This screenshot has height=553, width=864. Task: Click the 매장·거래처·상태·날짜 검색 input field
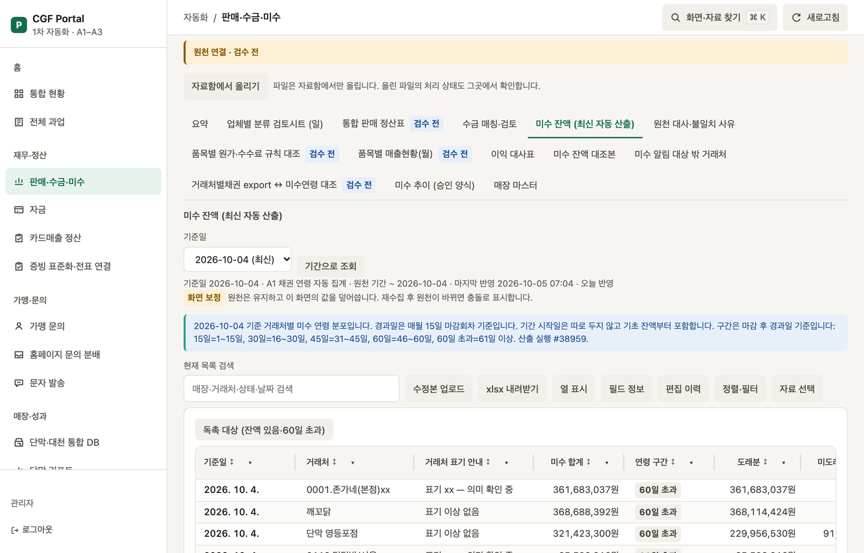tap(292, 389)
